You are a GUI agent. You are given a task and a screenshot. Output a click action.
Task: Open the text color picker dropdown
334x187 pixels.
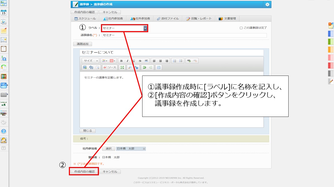tap(104, 61)
